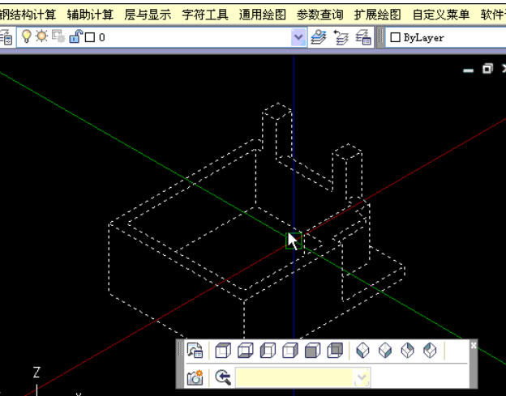Expand the layer list dropdown arrow
This screenshot has height=396, width=506.
298,37
